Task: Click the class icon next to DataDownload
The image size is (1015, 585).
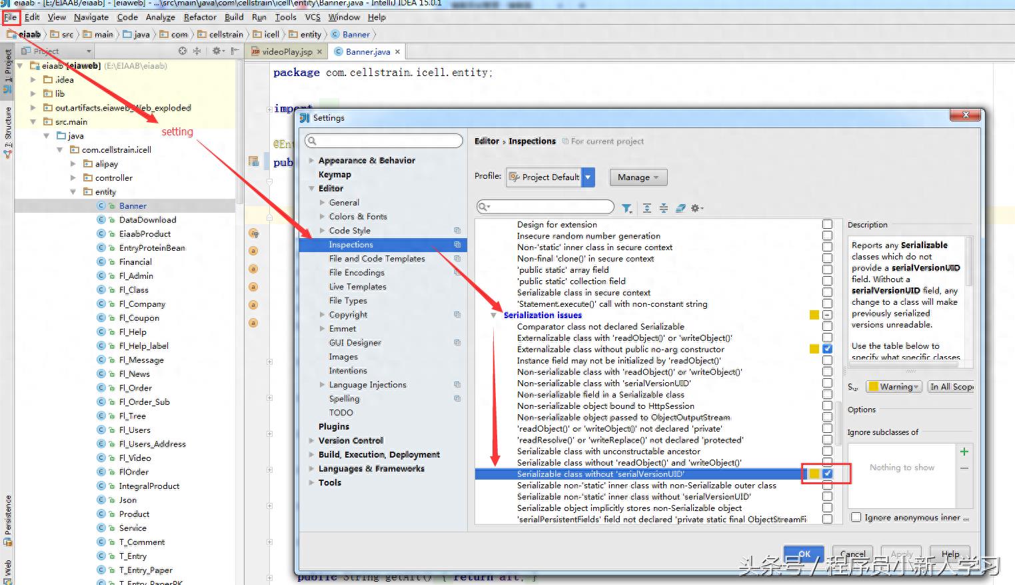Action: [101, 219]
